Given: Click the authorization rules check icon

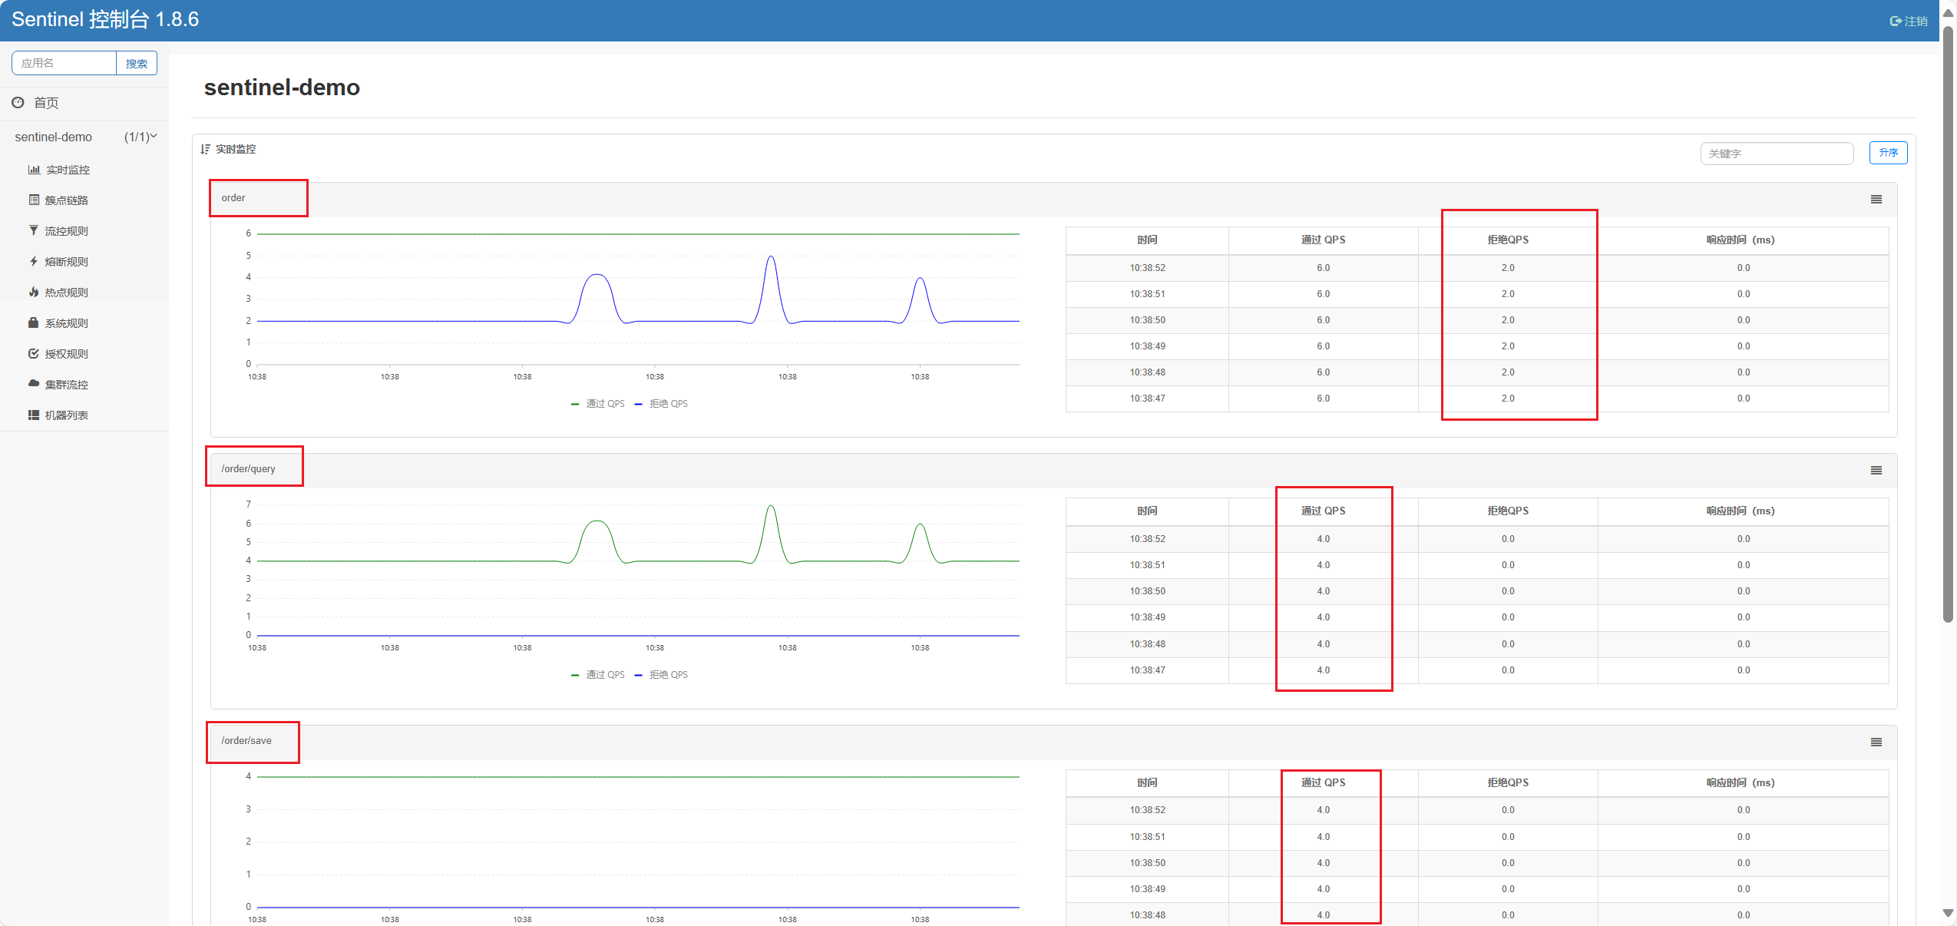Looking at the screenshot, I should (x=34, y=354).
